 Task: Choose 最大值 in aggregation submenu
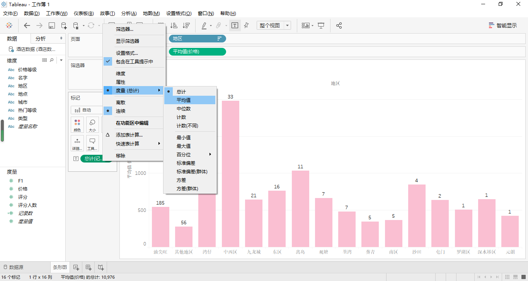coord(190,146)
